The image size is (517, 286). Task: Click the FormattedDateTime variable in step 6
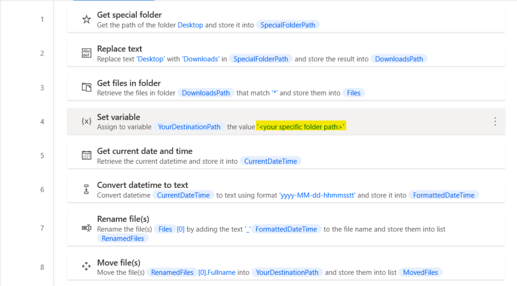coord(444,195)
